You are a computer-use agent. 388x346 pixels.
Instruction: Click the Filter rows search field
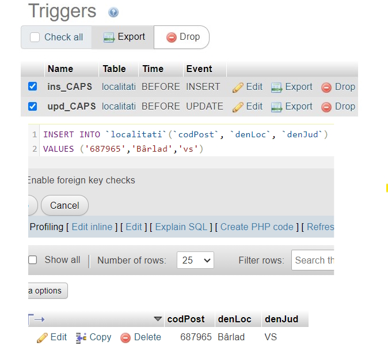(x=314, y=260)
